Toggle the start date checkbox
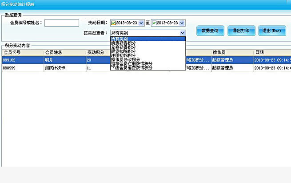Image resolution: width=291 pixels, height=183 pixels. [x=114, y=23]
